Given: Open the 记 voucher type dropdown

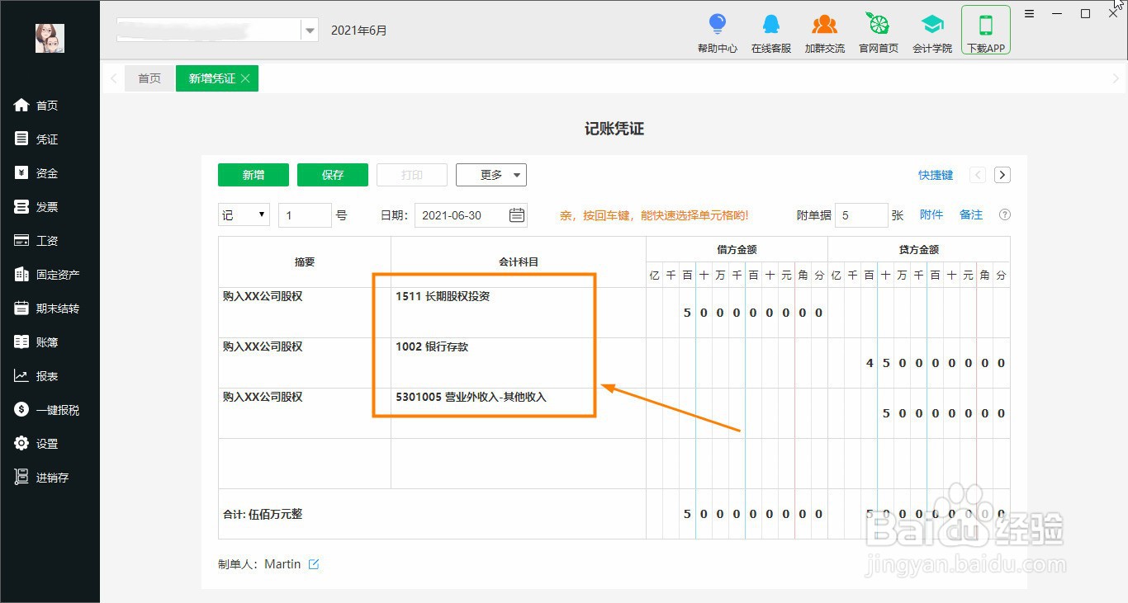Looking at the screenshot, I should coord(243,214).
